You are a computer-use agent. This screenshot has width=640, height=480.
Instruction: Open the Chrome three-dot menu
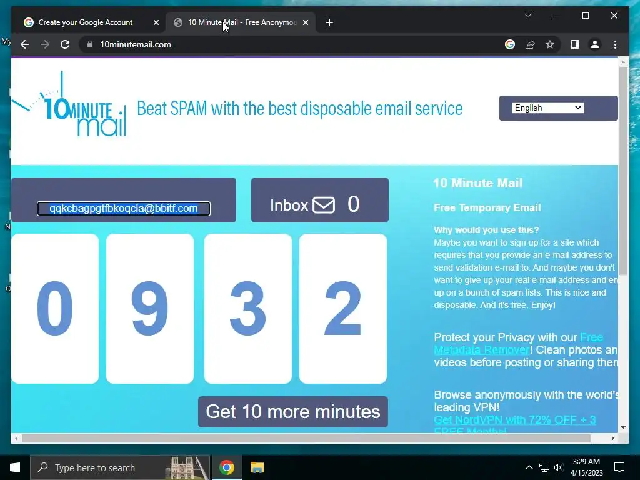615,44
